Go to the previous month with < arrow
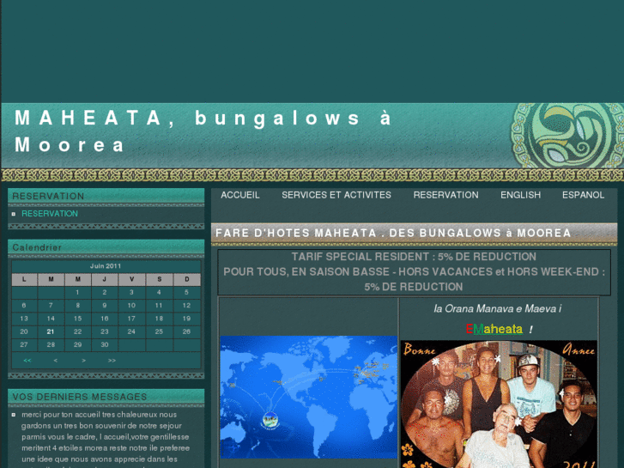 point(55,361)
